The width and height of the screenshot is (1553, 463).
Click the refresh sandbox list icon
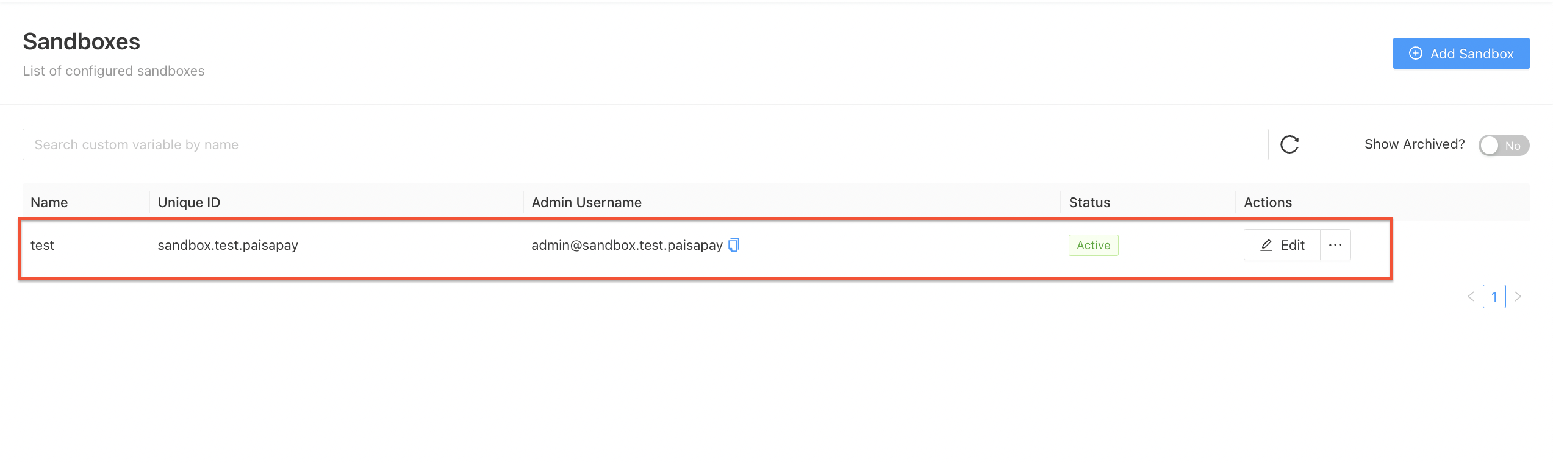(1289, 145)
